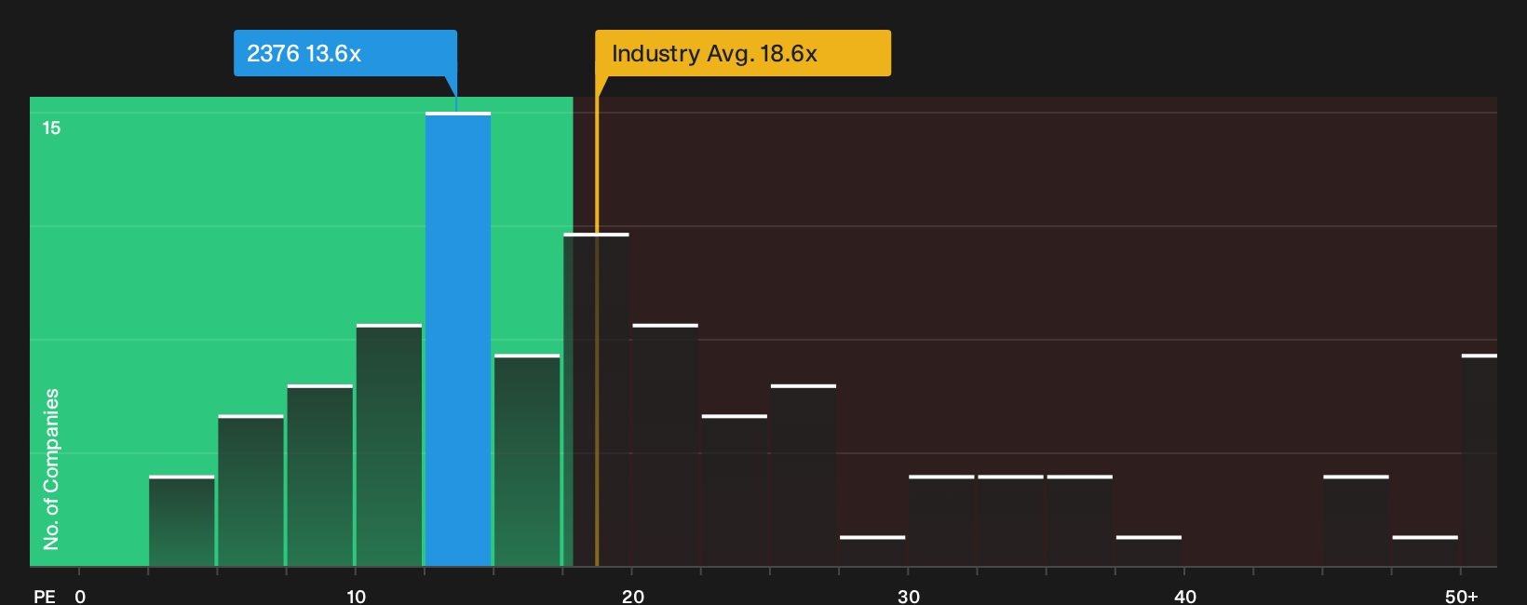Click the '50+' x-axis tick label
This screenshot has height=605, width=1527.
click(x=1461, y=596)
